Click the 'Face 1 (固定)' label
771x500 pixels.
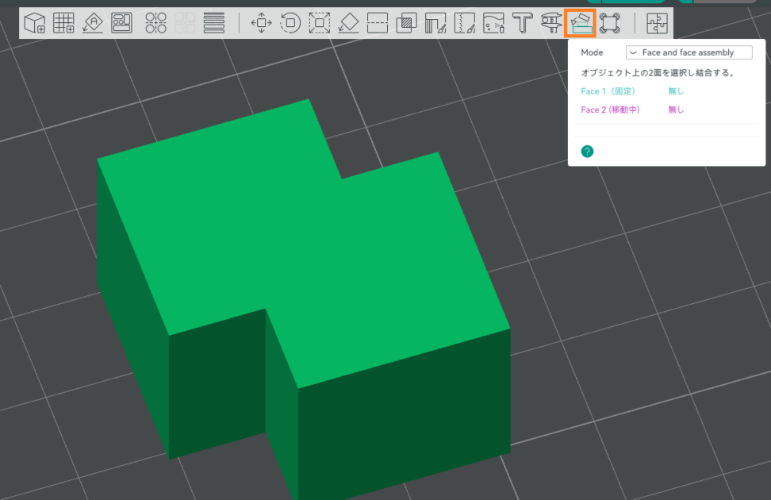(608, 91)
